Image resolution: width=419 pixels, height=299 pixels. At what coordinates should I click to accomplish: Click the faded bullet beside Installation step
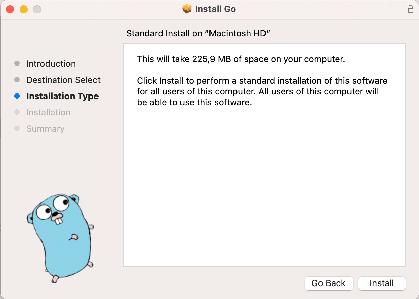coord(17,112)
